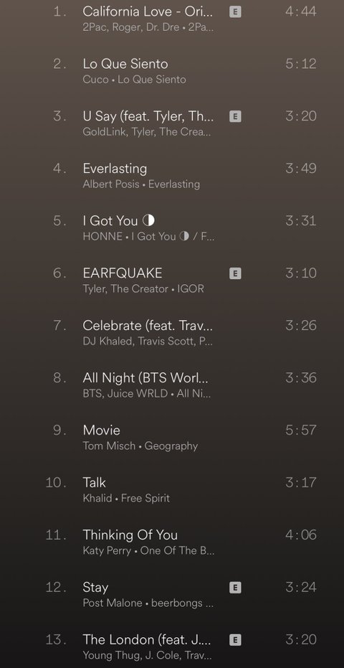
Task: Click the Tyler, The Creator • IGOR subtitle
Action: point(143,289)
